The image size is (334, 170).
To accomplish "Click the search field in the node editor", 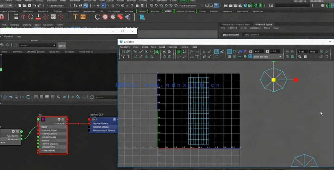I will point(106,97).
